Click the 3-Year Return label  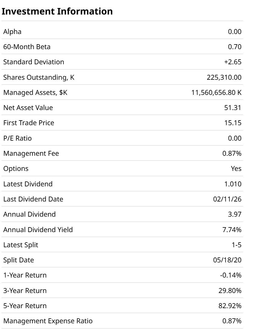[x=25, y=291]
